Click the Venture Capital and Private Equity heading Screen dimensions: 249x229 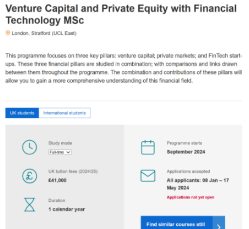tap(121, 14)
